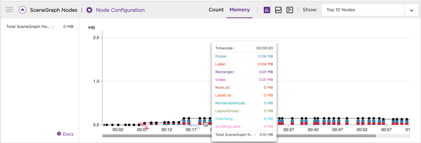Click the Timecode 00:00:20 value

pyautogui.click(x=265, y=48)
